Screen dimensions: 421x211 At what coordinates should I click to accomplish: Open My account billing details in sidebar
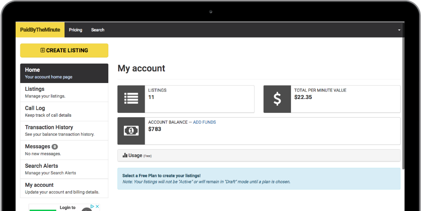click(x=64, y=188)
